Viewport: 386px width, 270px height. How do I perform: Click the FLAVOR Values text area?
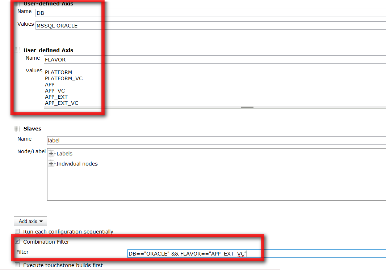tap(215, 87)
